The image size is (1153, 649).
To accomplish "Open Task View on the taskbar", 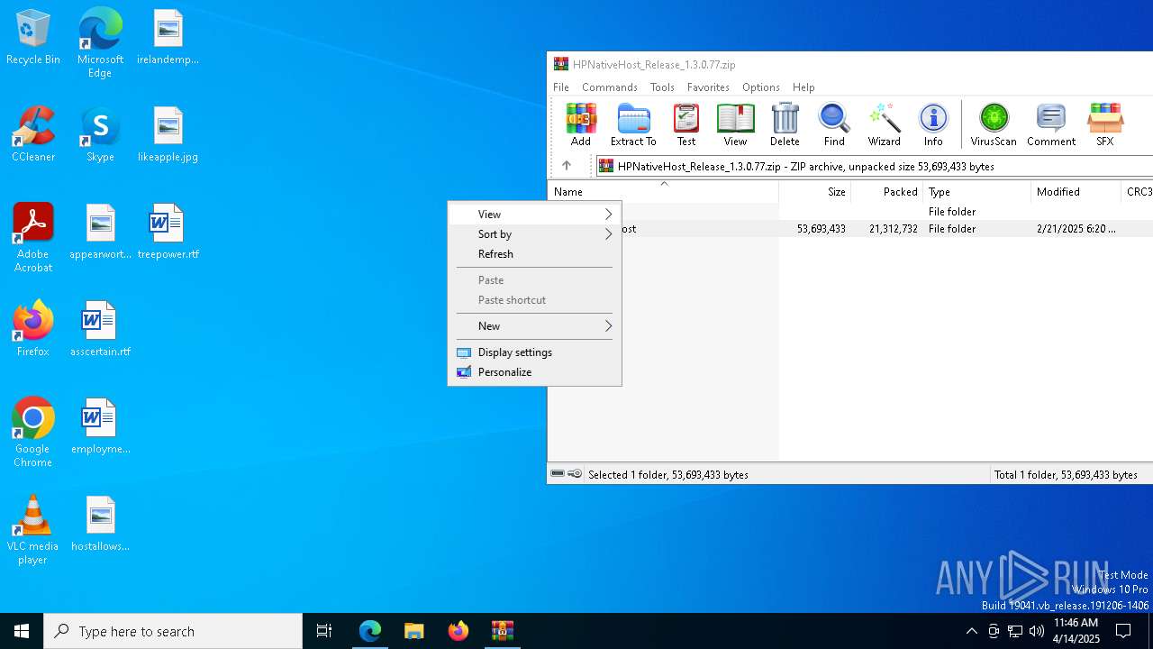I will tap(324, 631).
